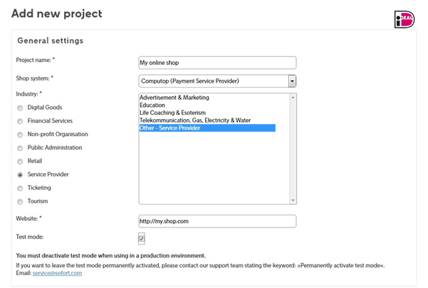Viewport: 428px width, 288px height.
Task: Select the Digital Goods radio button
Action: pos(20,108)
